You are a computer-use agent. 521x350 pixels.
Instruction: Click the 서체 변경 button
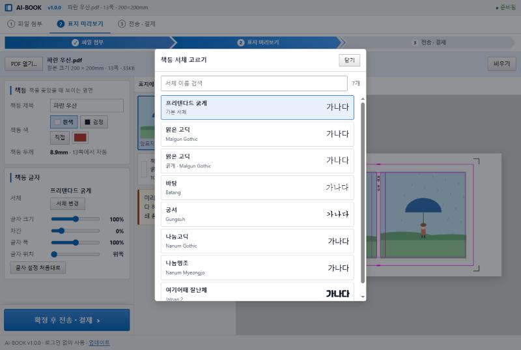point(68,203)
